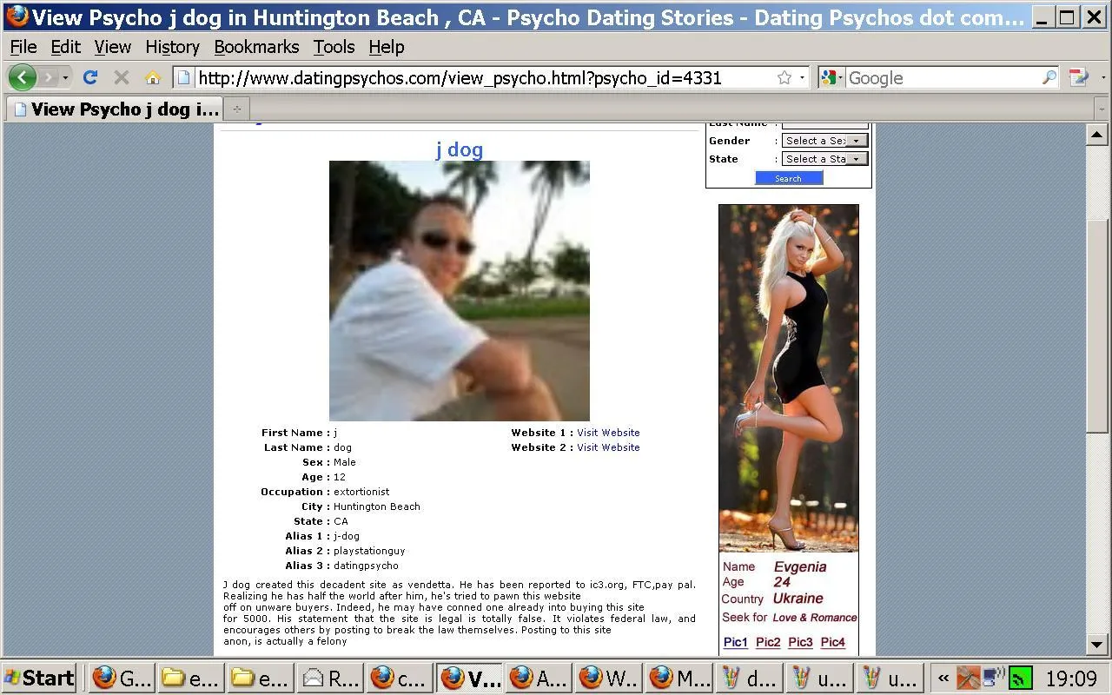Screen dimensions: 1112x695
Task: Click the network computers tray icon
Action: click(x=994, y=678)
